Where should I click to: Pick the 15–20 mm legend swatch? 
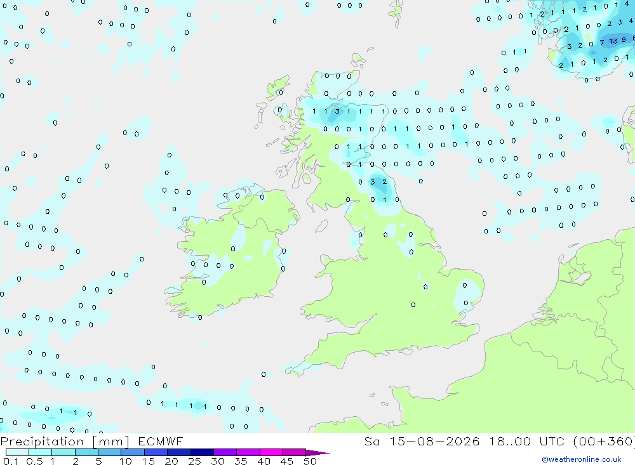[x=156, y=452]
